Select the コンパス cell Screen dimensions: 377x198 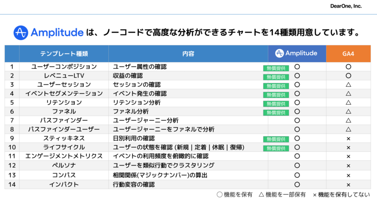[x=64, y=175]
